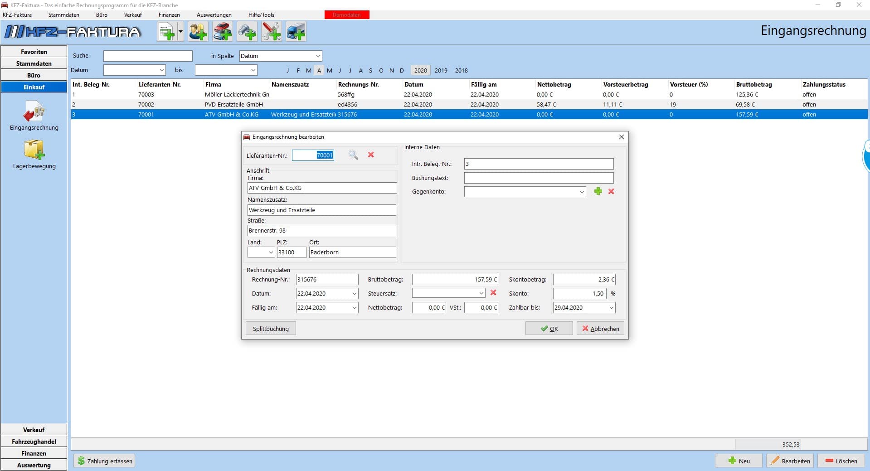Toggle the S month filter

coord(371,70)
